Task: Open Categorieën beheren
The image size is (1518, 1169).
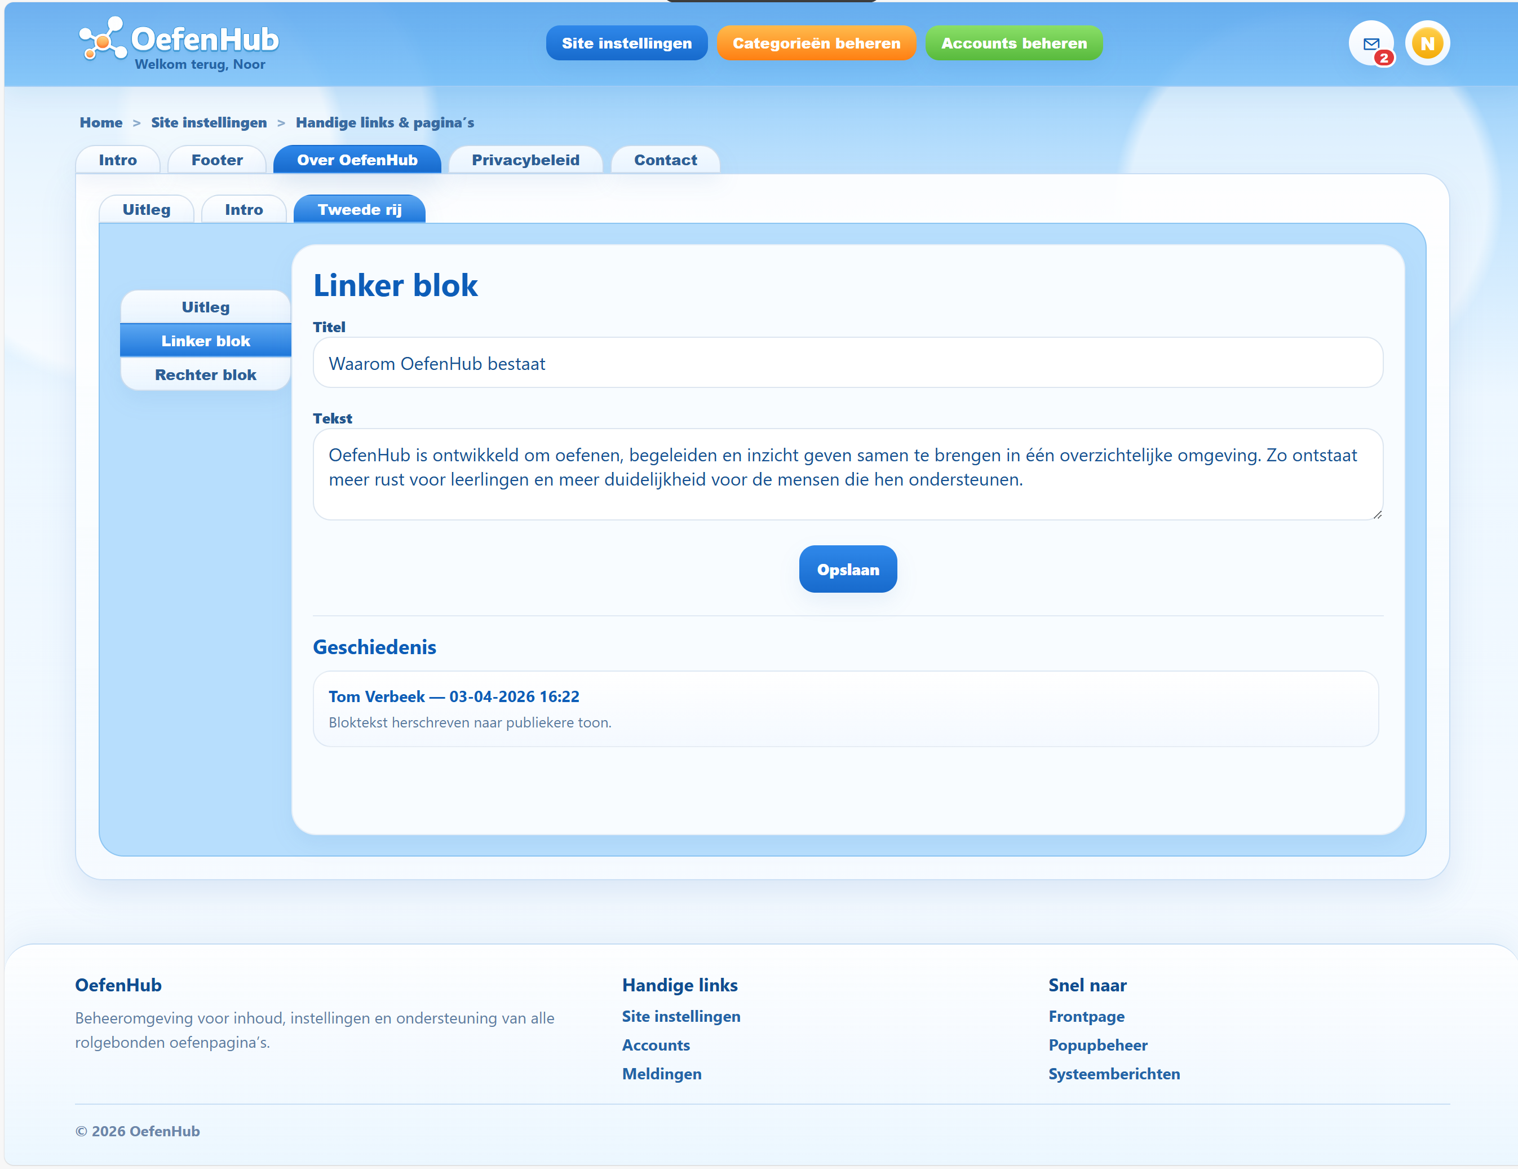Action: [816, 43]
